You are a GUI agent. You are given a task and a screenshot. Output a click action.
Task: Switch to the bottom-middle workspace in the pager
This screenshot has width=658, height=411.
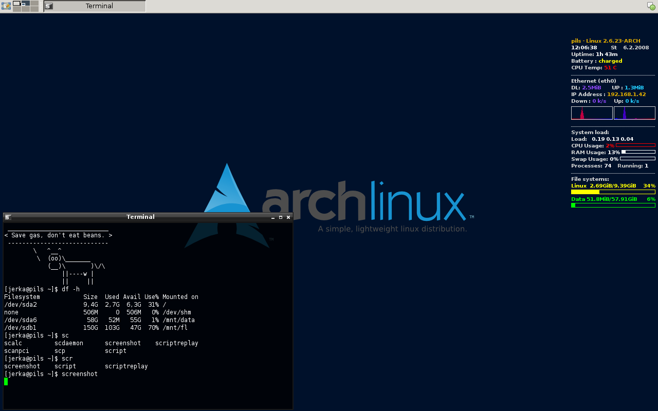(x=25, y=9)
